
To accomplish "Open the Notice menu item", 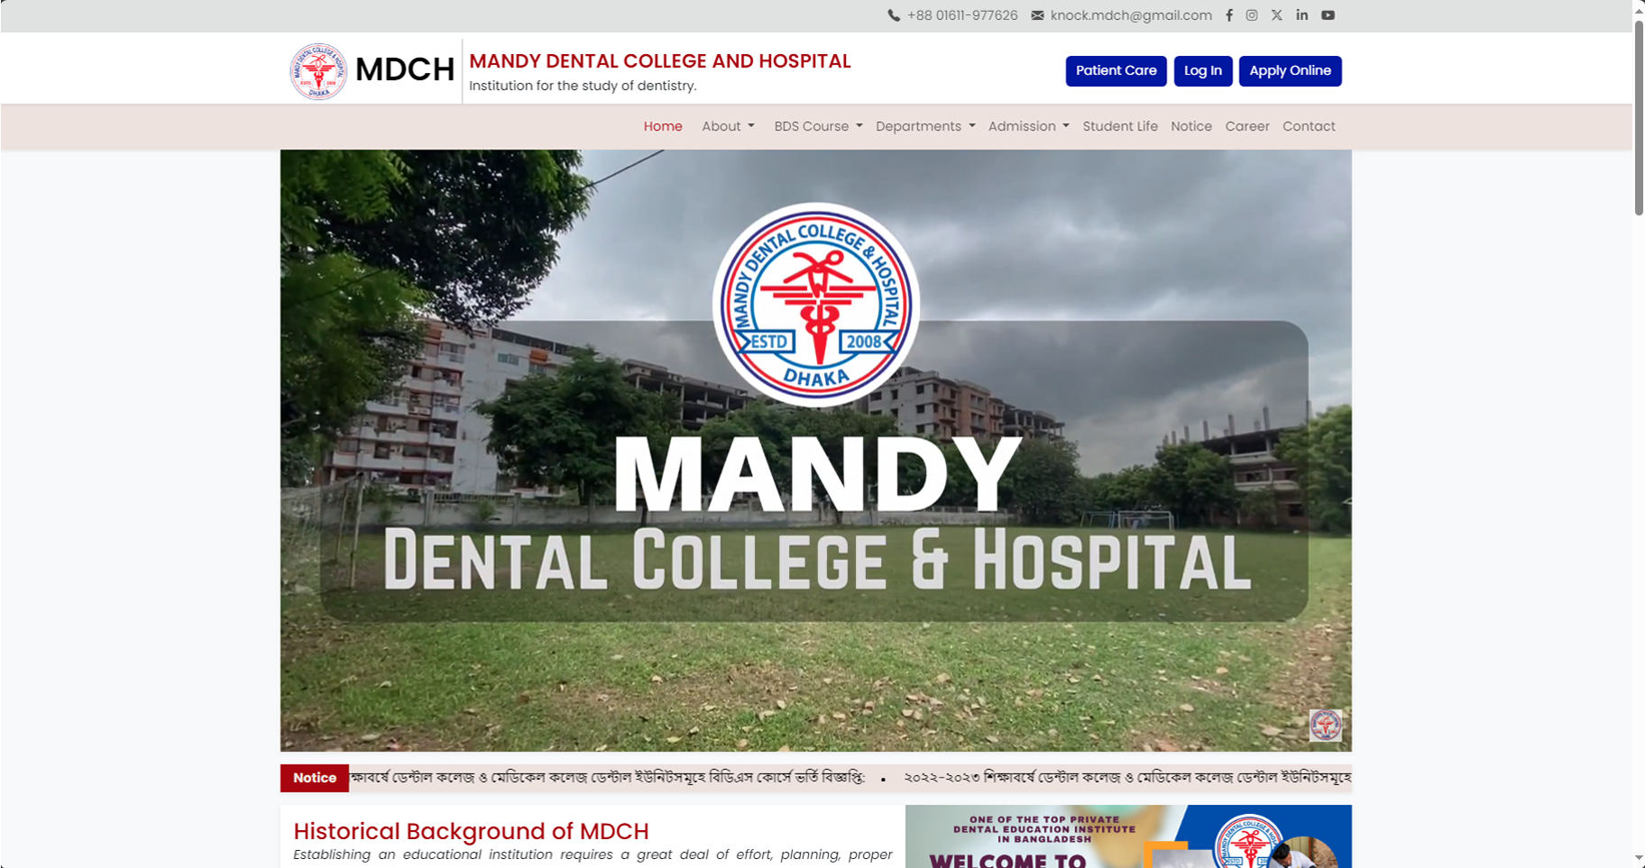I will coord(1191,126).
